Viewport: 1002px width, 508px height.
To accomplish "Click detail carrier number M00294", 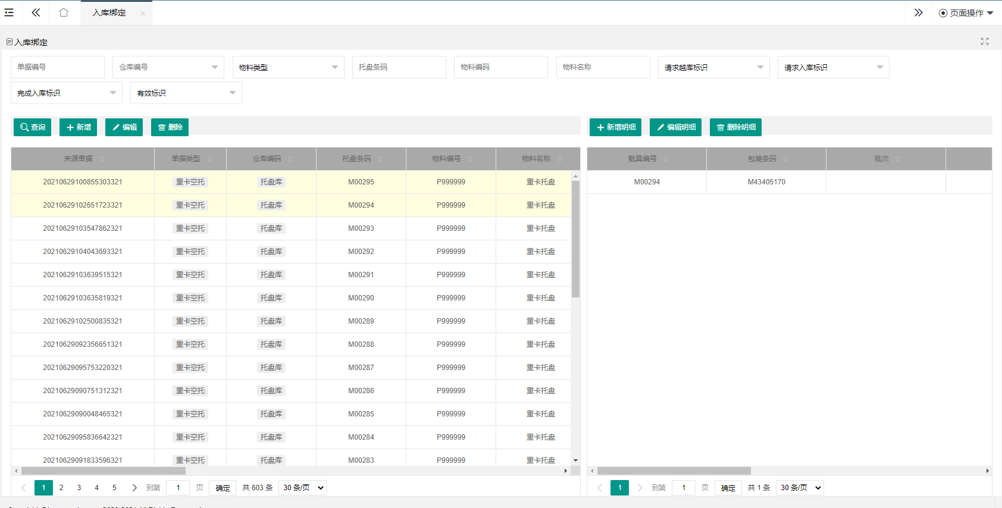I will tap(647, 182).
